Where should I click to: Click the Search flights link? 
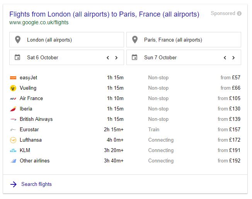[36, 184]
